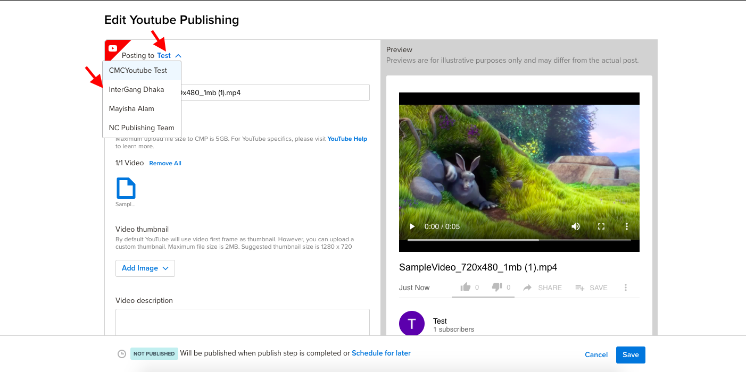Screen dimensions: 746x372
Task: Enter fullscreen in the video preview
Action: [x=601, y=226]
